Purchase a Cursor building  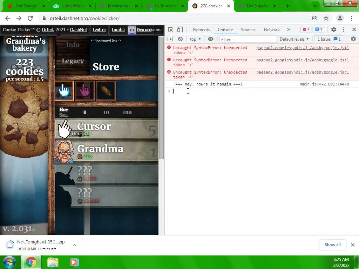pos(107,130)
